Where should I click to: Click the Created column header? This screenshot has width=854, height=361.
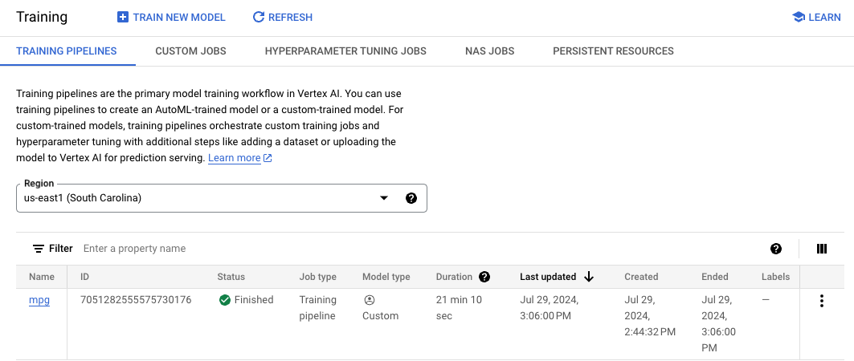641,277
